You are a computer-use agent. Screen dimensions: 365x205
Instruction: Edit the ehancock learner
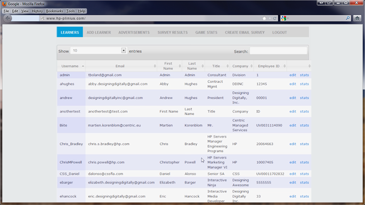[x=293, y=196]
